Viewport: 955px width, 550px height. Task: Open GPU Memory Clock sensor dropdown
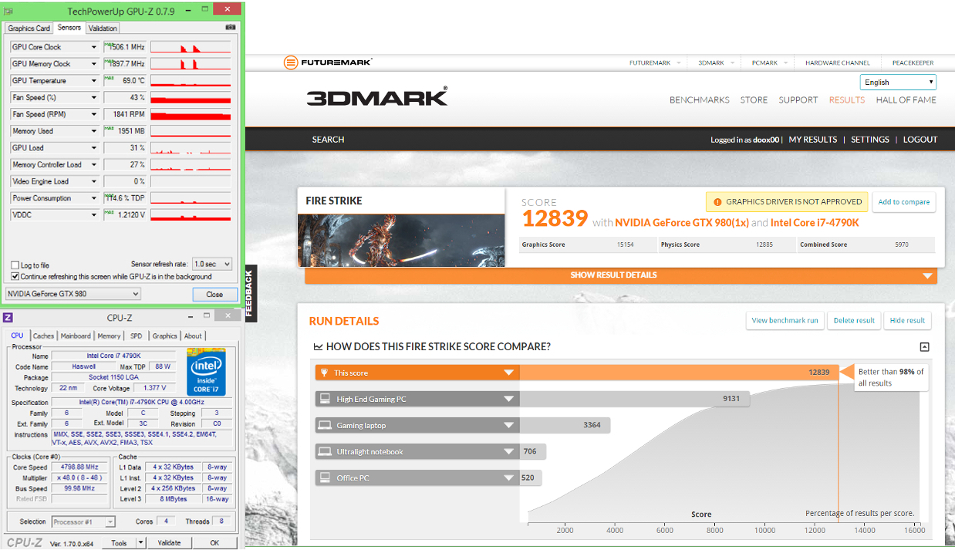[94, 64]
